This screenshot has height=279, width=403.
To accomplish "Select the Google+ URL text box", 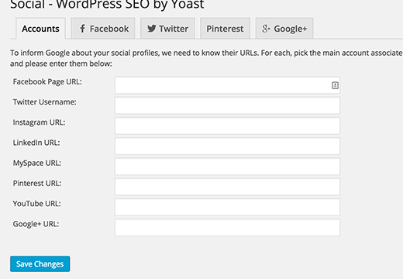I will (227, 228).
